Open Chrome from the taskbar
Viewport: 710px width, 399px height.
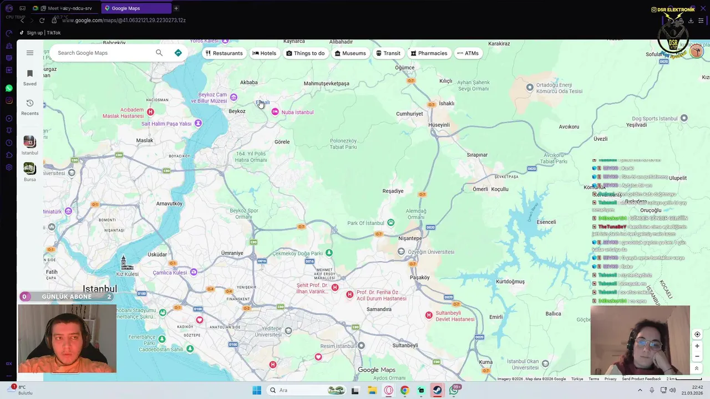pos(404,390)
